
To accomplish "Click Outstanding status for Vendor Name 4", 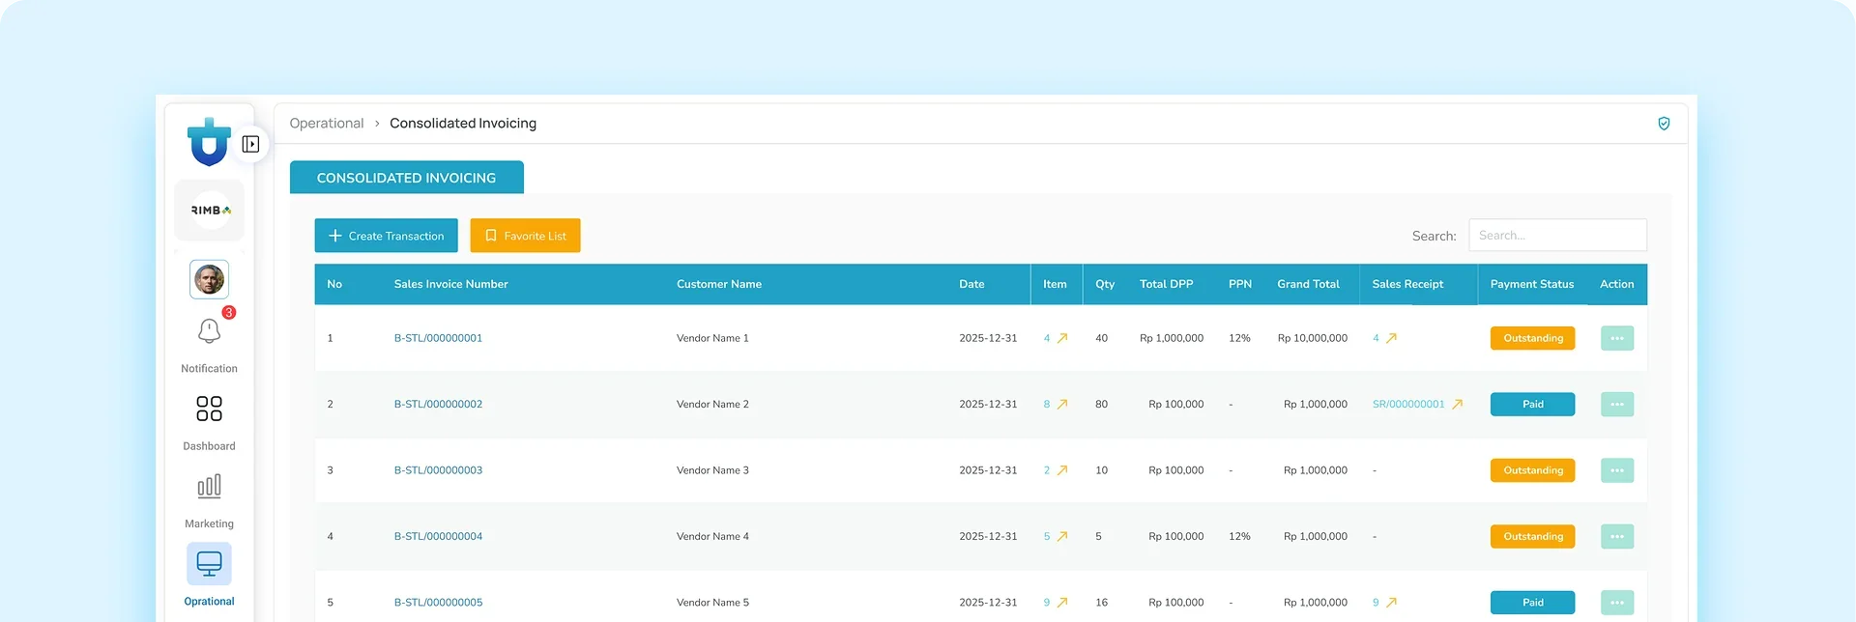I will pos(1533,536).
